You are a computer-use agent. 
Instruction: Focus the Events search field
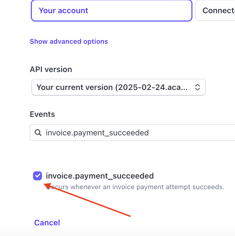(134, 132)
